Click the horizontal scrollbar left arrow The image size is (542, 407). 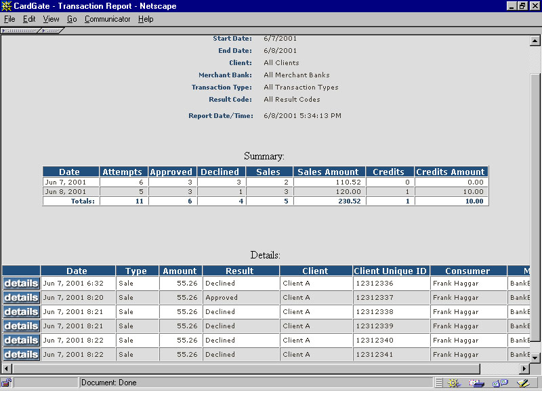(6, 368)
